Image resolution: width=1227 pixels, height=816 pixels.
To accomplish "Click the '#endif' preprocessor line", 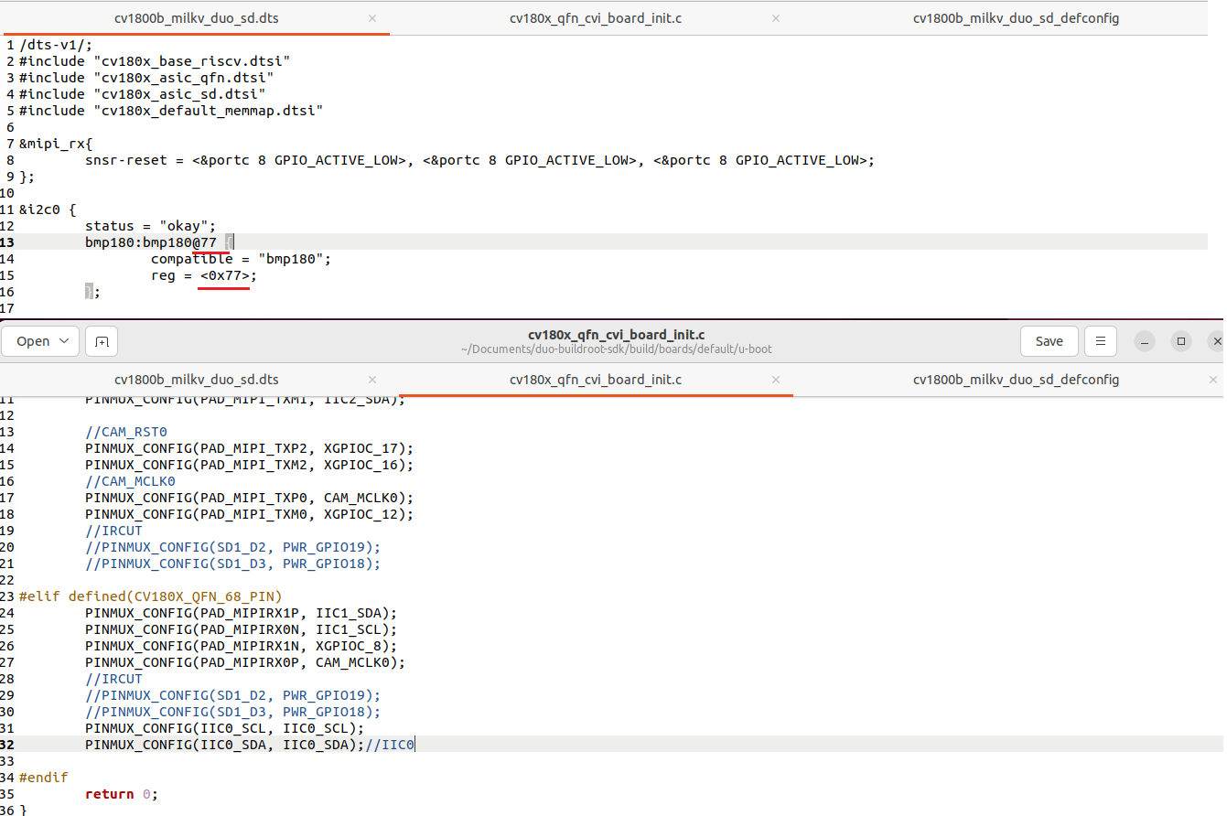I will coord(43,778).
